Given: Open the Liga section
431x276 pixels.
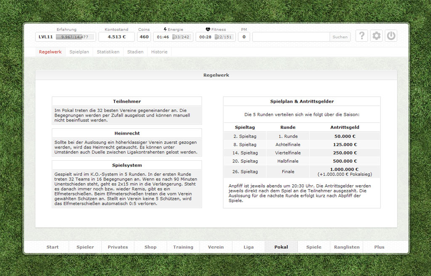Looking at the screenshot, I should click(x=248, y=247).
